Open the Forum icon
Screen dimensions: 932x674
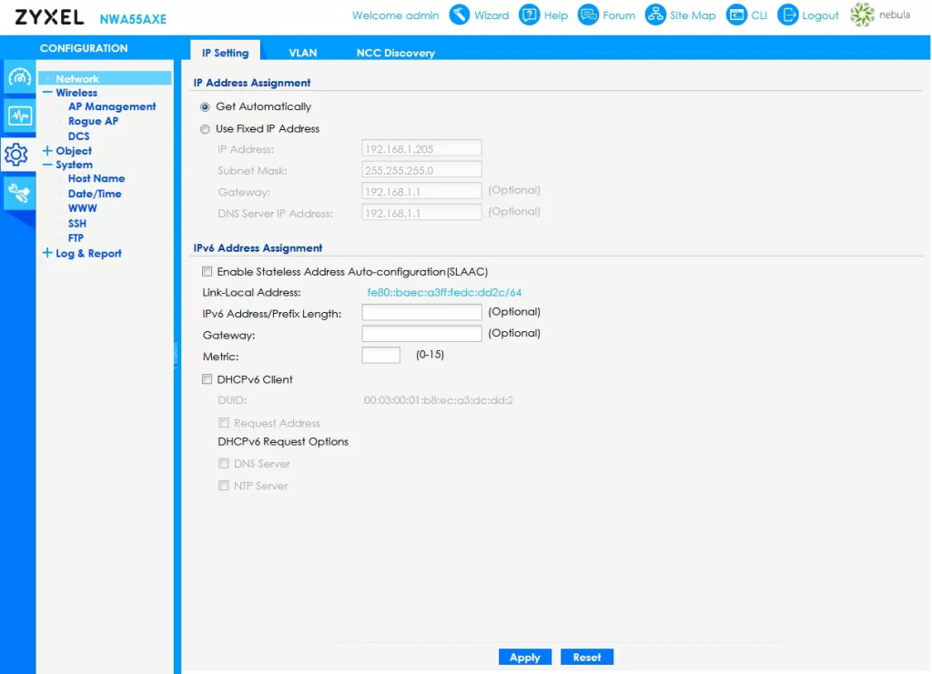[x=589, y=15]
